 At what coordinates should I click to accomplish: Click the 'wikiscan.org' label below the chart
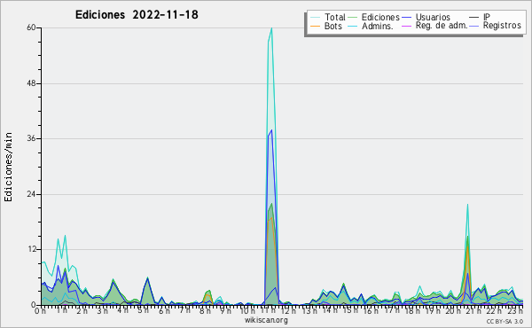coord(266,320)
